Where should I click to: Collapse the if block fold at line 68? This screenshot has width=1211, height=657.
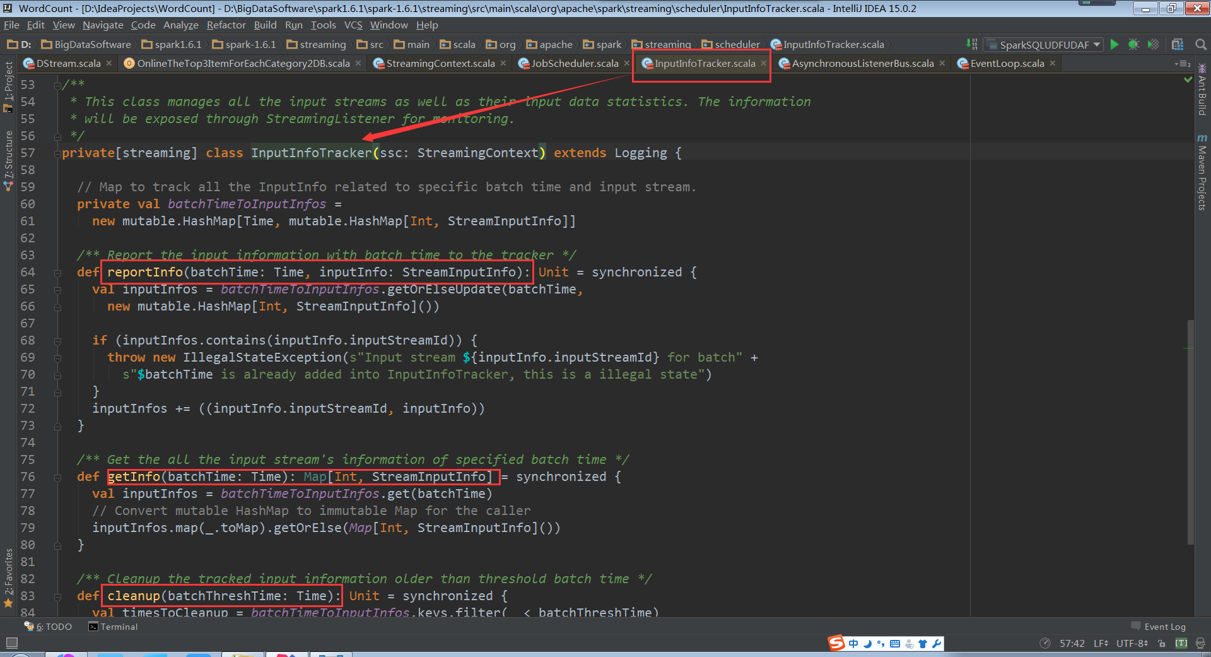tap(57, 341)
